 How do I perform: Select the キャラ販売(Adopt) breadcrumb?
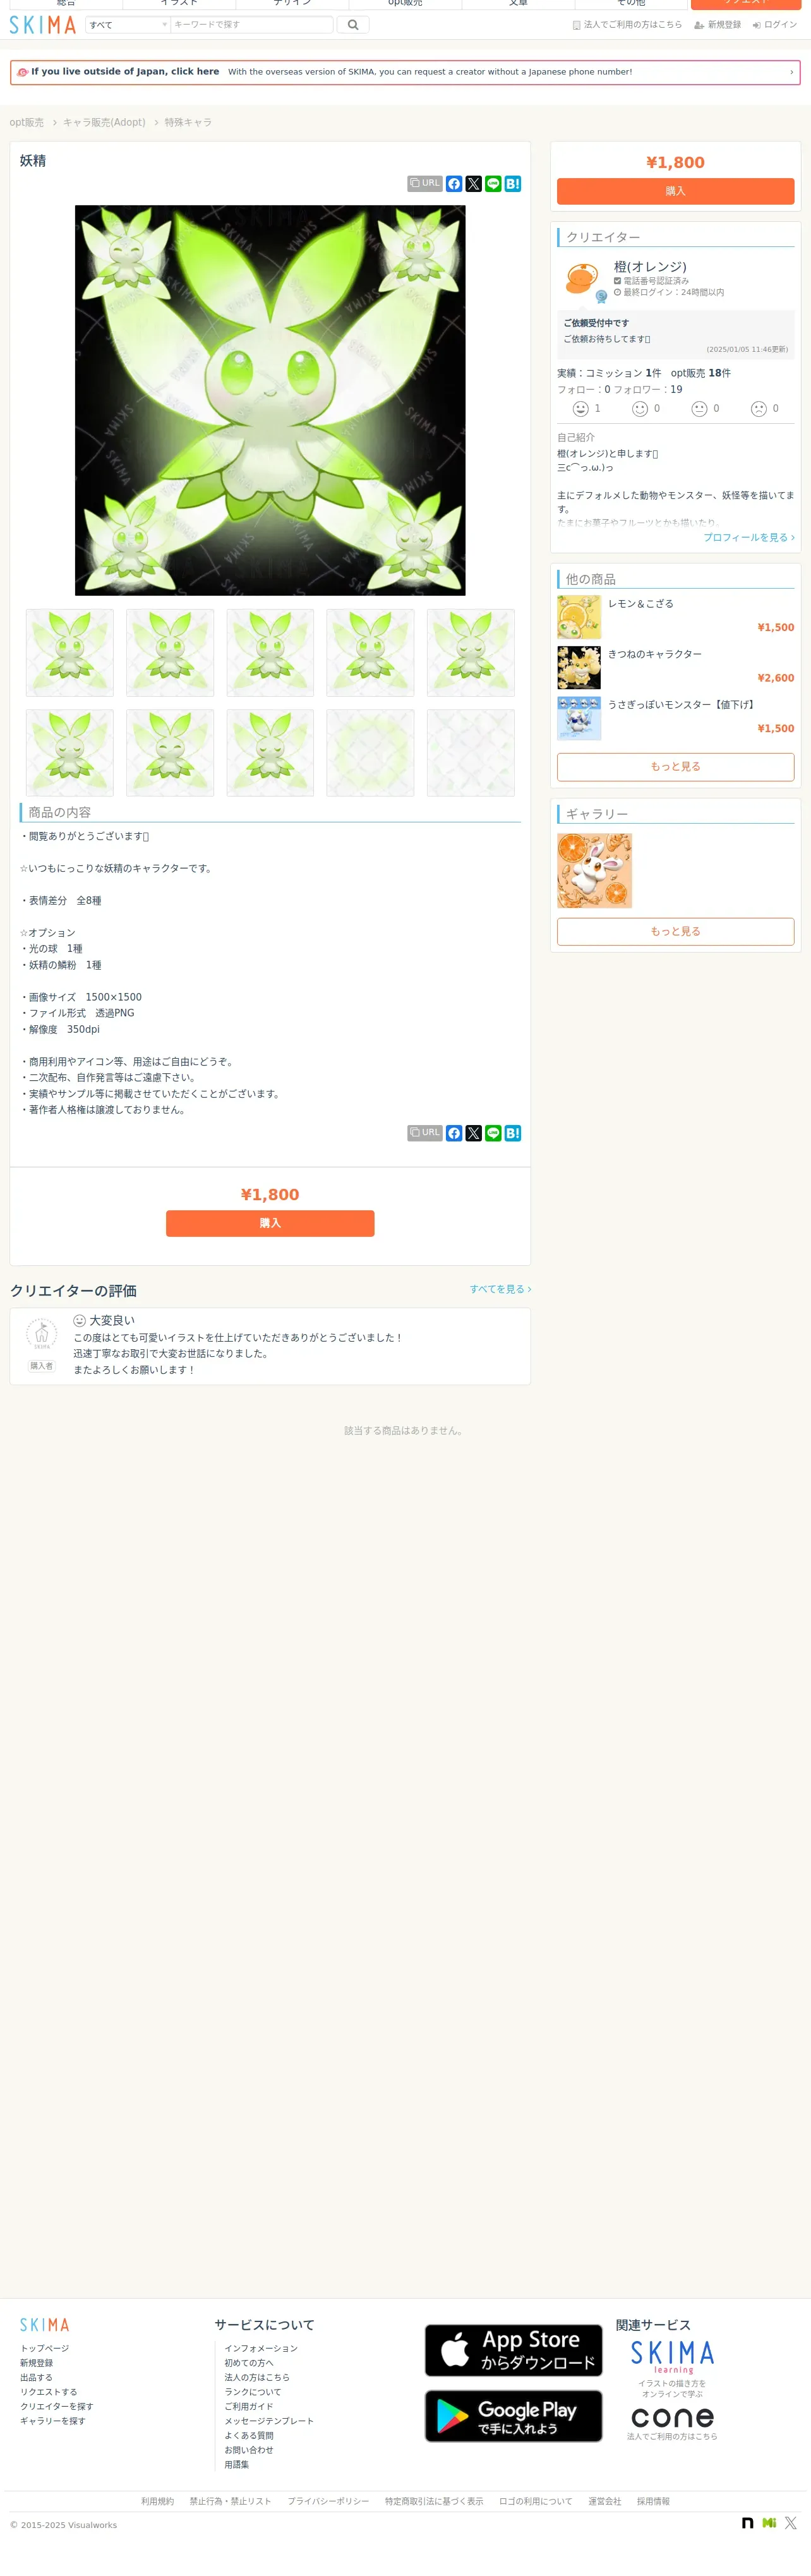tap(104, 122)
